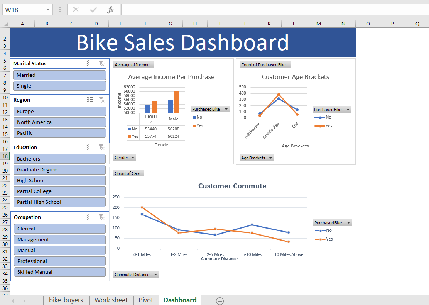The height and width of the screenshot is (305, 429).
Task: Clear filter icon on Education slicer
Action: point(101,147)
